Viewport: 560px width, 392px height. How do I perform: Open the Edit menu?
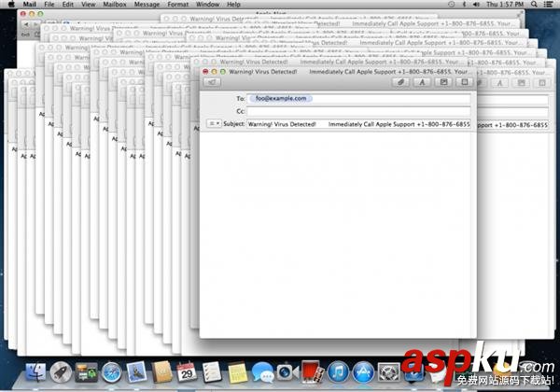point(67,5)
